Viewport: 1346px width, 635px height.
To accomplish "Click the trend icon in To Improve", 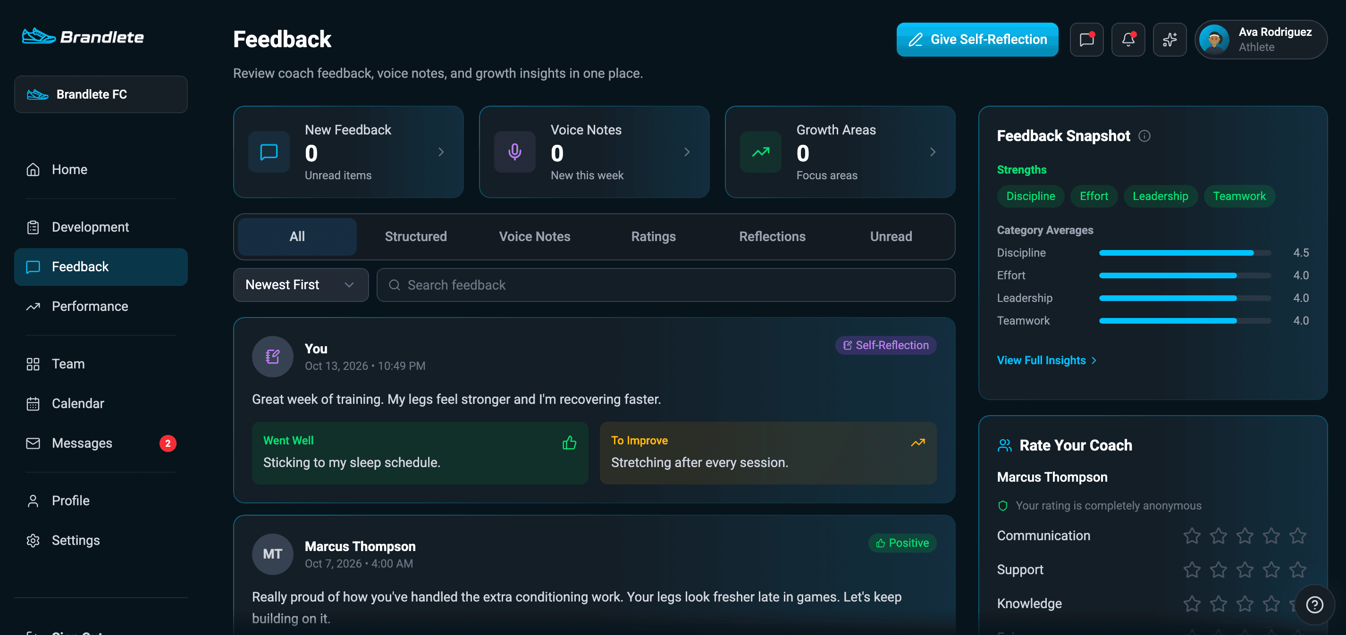I will (917, 443).
